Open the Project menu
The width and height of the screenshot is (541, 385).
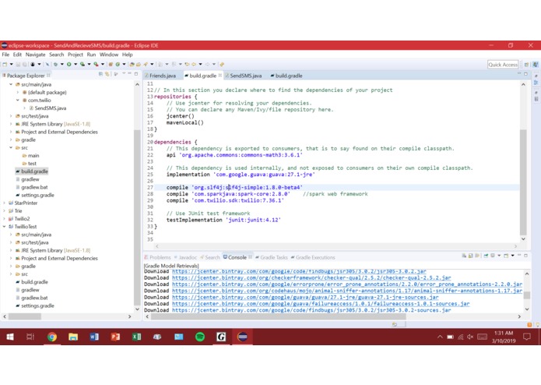(x=76, y=55)
